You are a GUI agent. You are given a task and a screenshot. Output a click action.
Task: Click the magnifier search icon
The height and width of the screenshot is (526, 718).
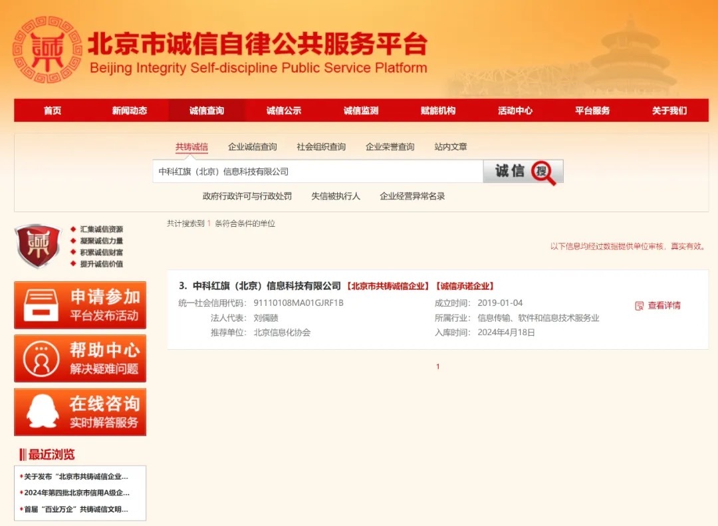[x=544, y=172]
